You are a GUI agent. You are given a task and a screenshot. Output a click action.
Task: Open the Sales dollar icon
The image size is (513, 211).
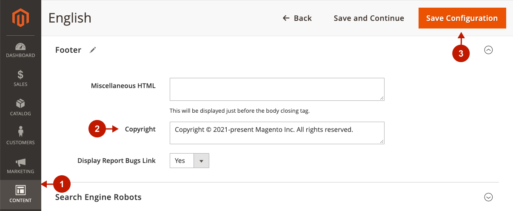click(20, 75)
